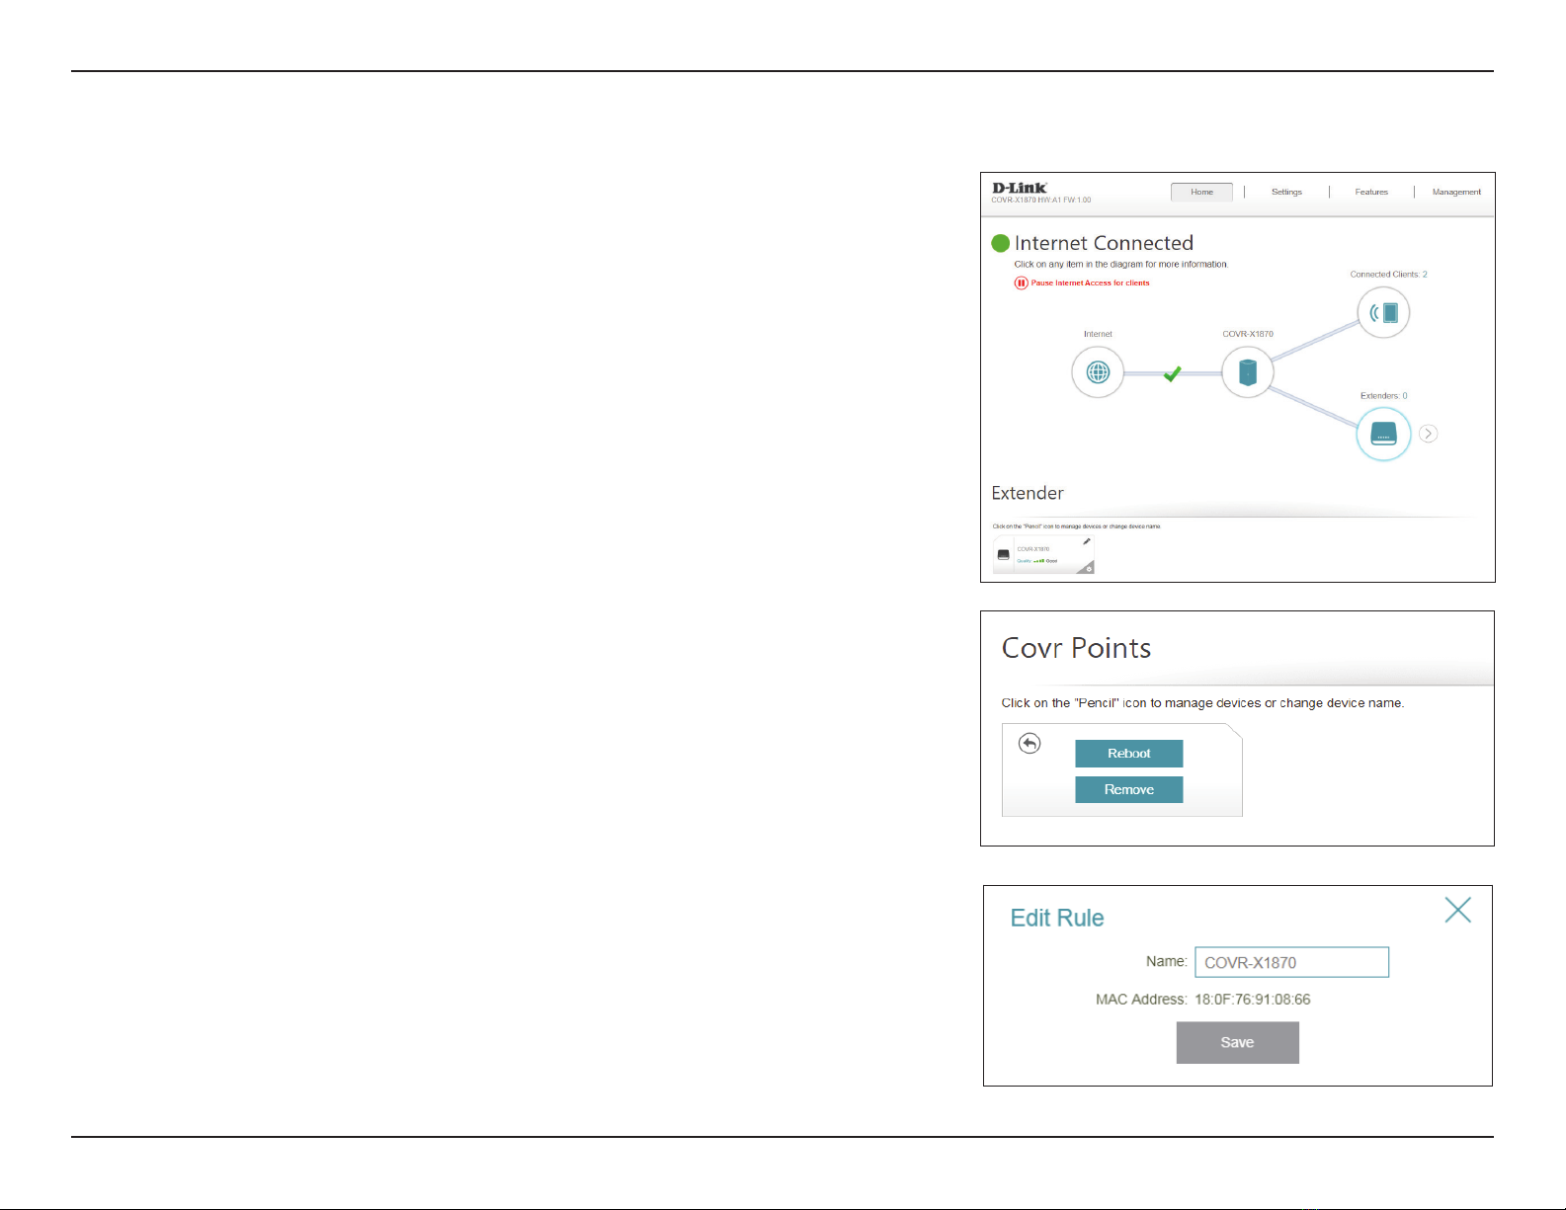Click the 'Covr Points' heading

1077,648
